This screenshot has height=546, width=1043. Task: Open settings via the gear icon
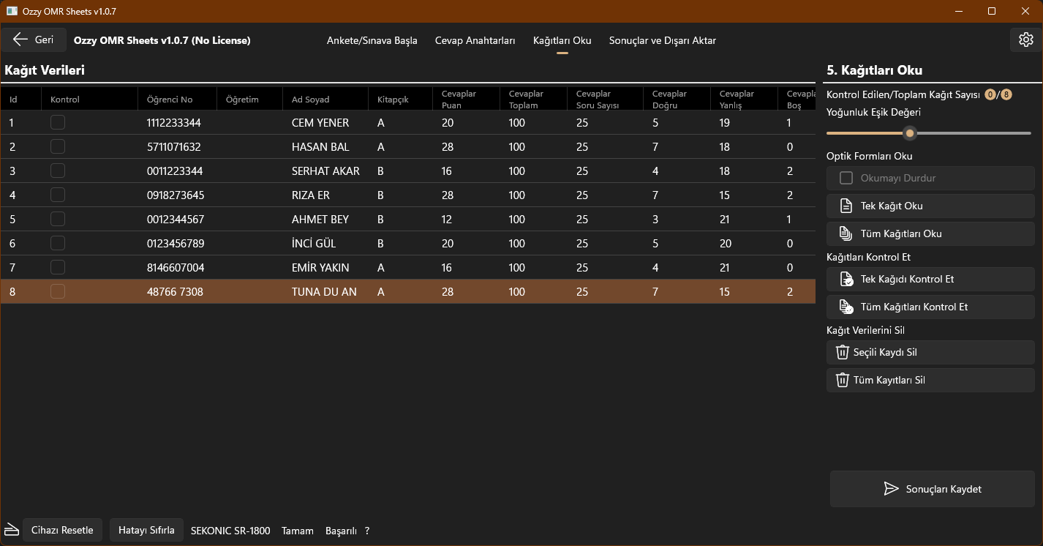coord(1025,40)
